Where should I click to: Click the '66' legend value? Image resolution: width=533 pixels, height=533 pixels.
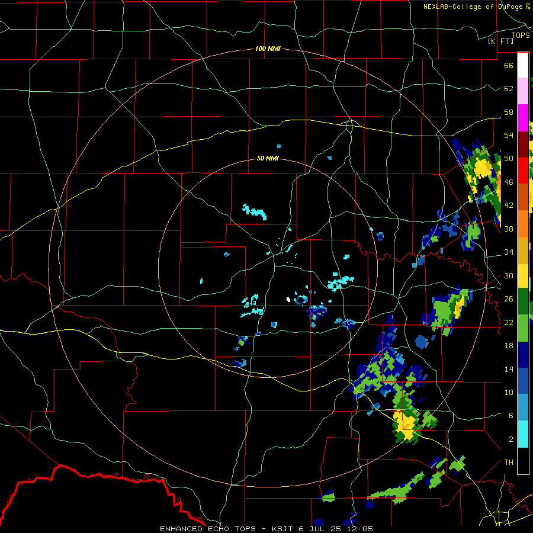point(509,65)
